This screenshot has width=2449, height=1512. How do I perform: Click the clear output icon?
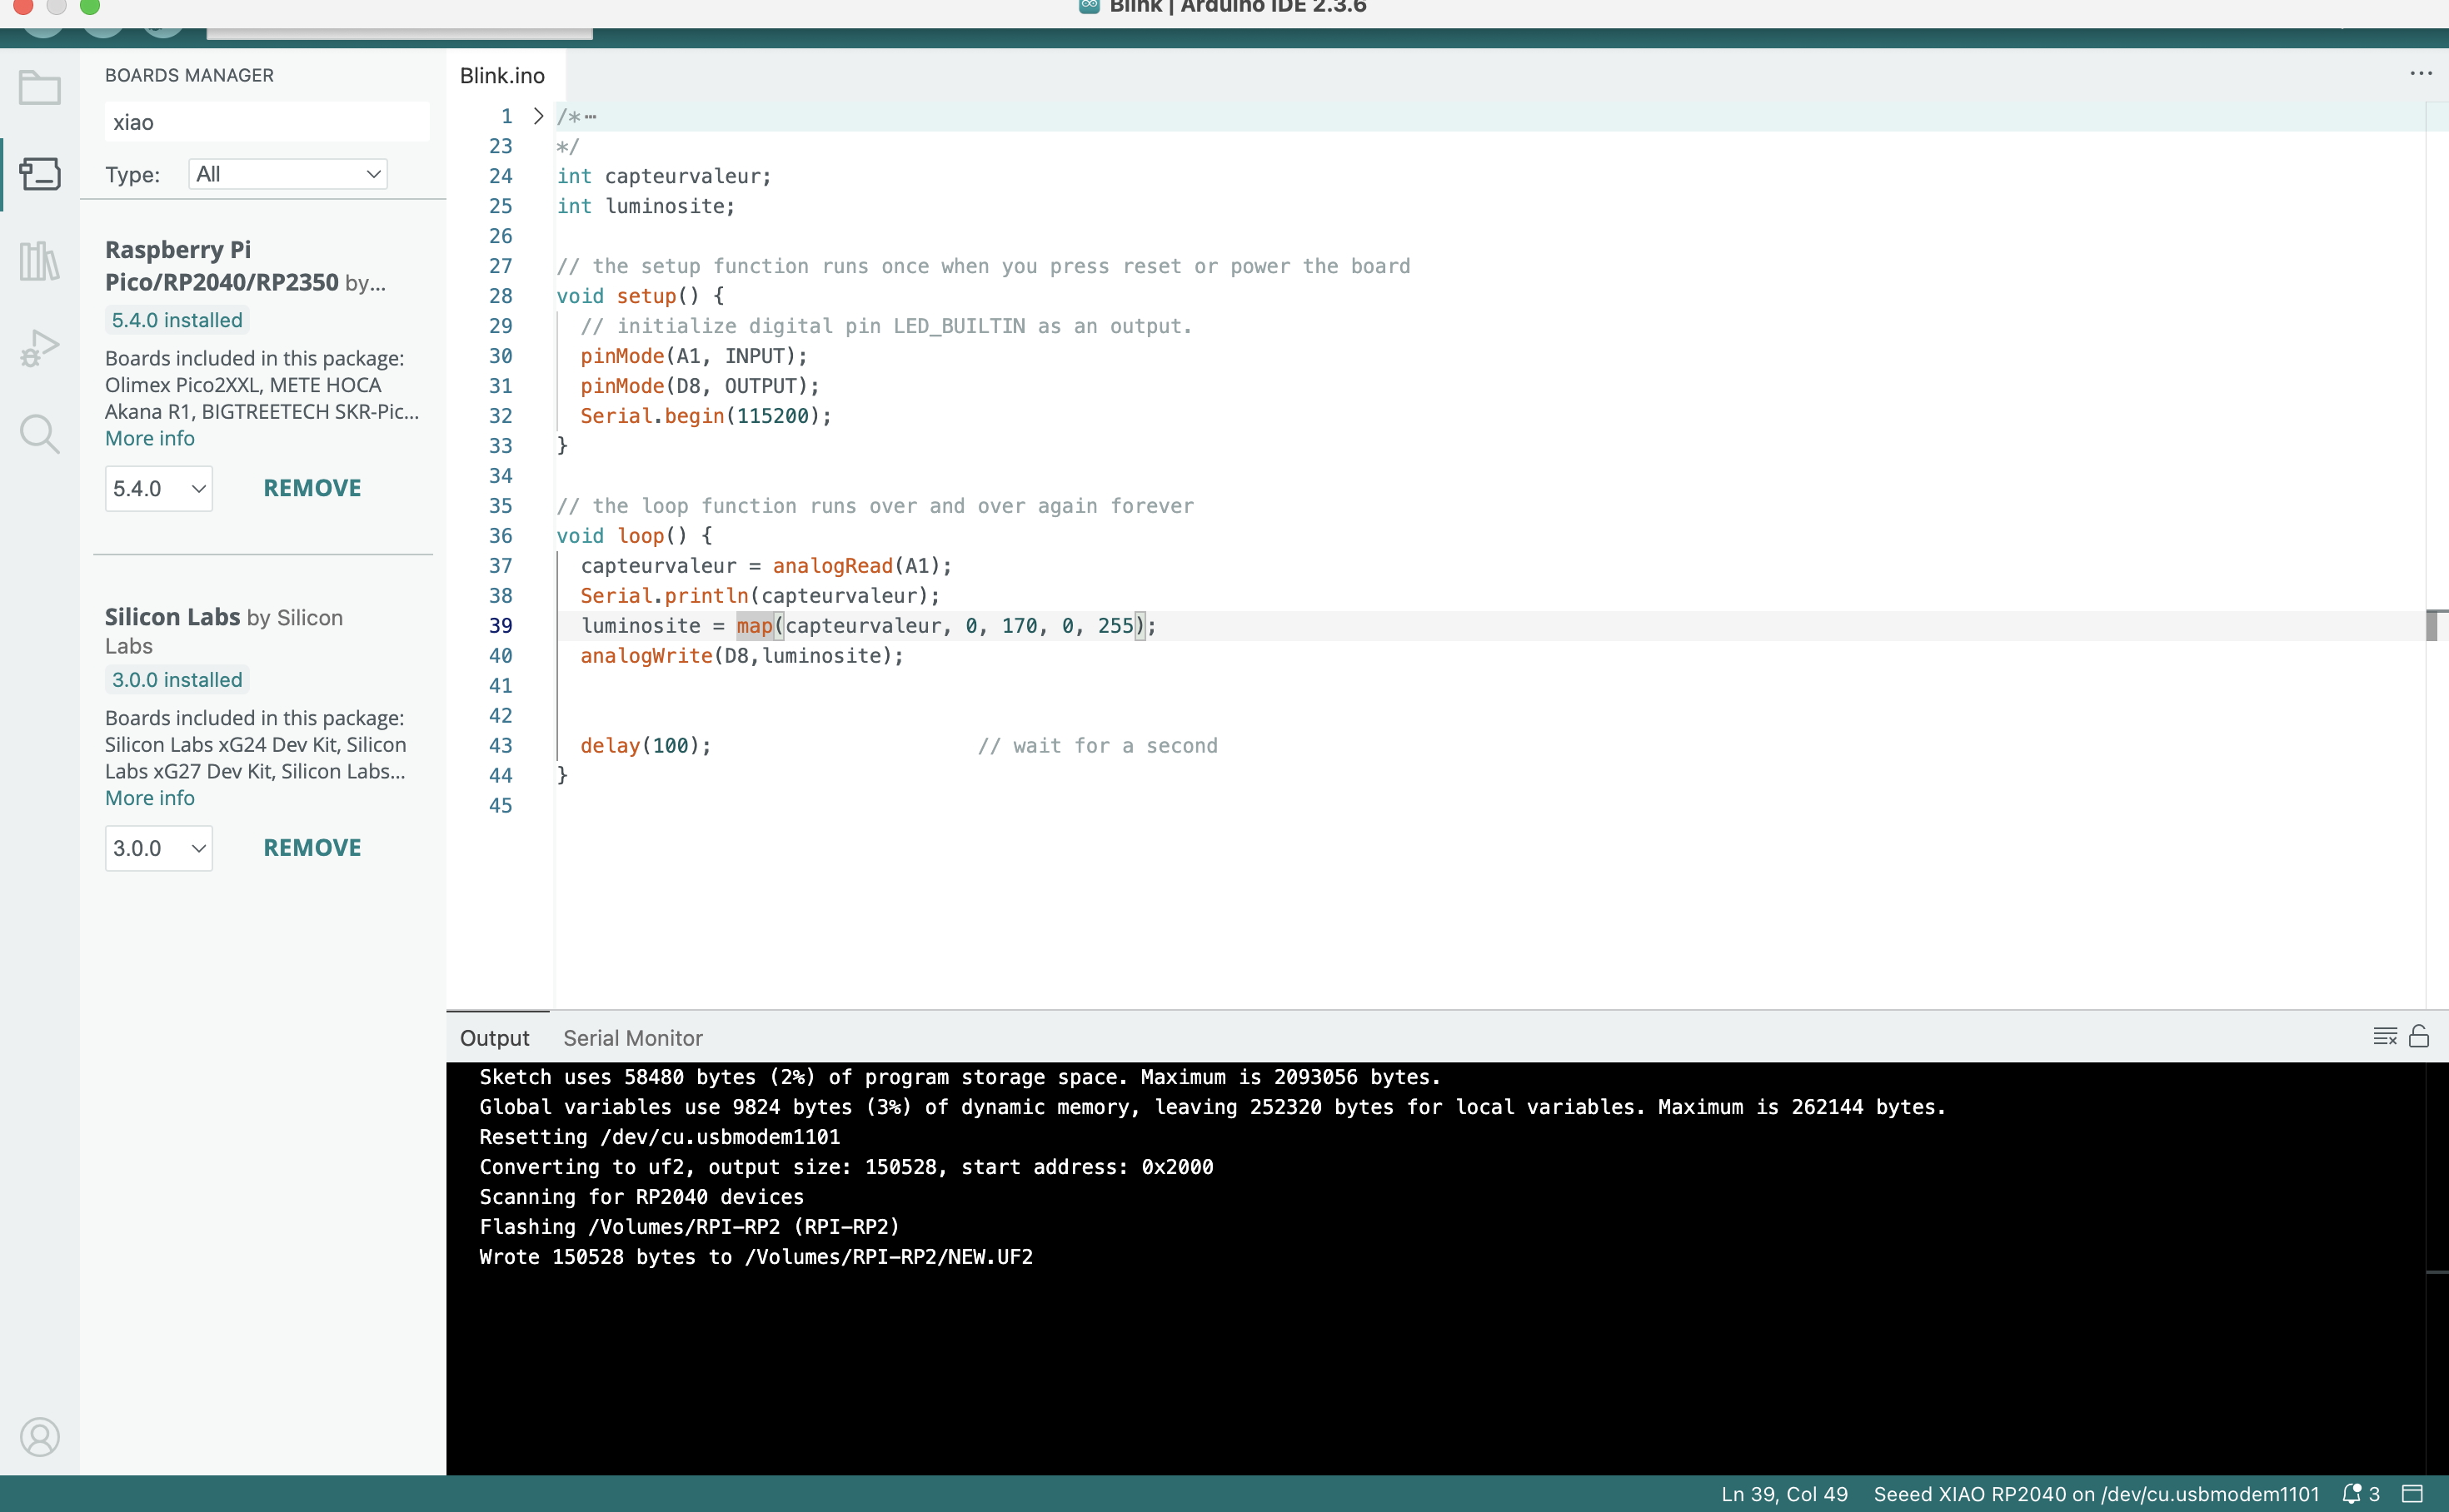(x=2384, y=1036)
